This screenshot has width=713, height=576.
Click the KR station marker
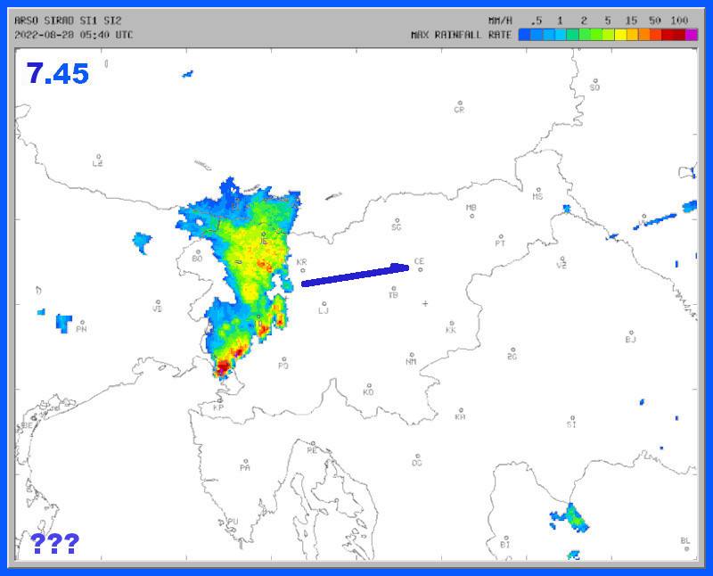click(x=303, y=270)
